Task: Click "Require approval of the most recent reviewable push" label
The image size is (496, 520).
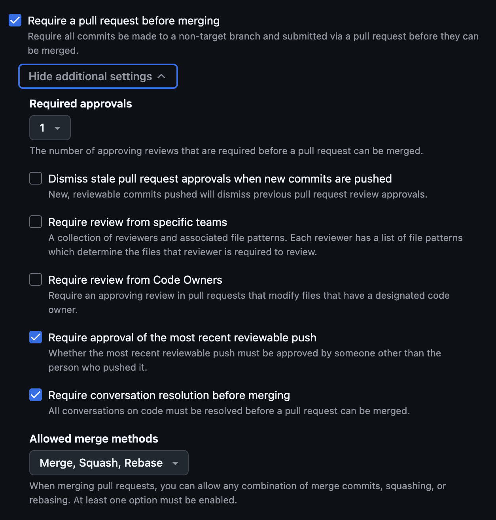Action: (x=182, y=337)
